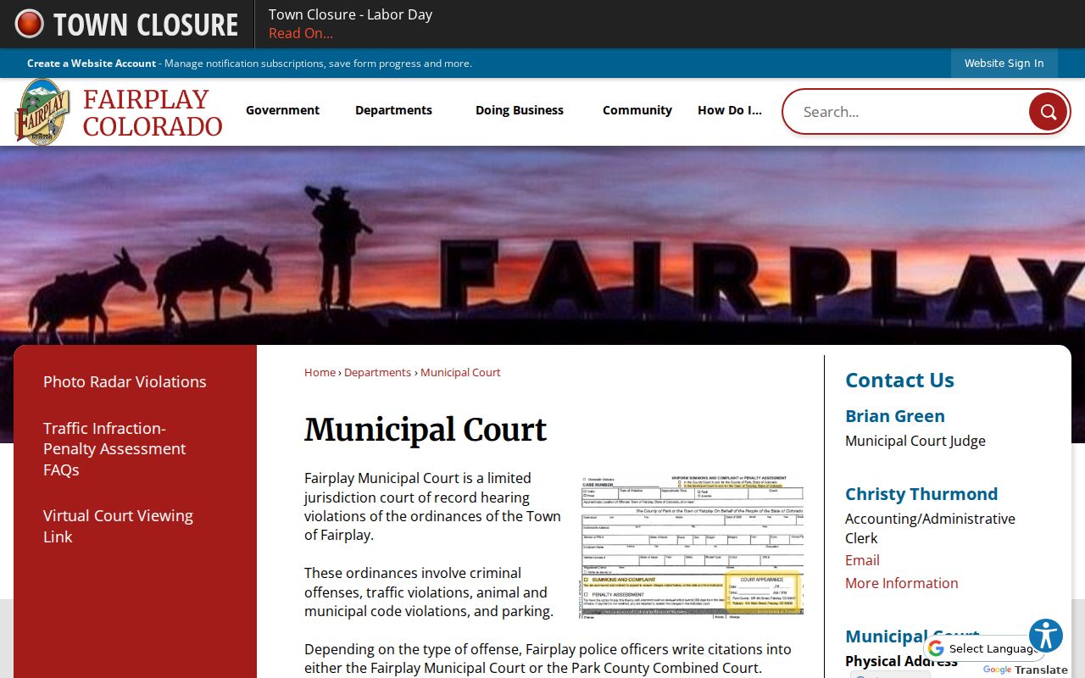Open Traffic Infraction-Penalty Assessment FAQs
Image resolution: width=1085 pixels, height=678 pixels.
(114, 448)
